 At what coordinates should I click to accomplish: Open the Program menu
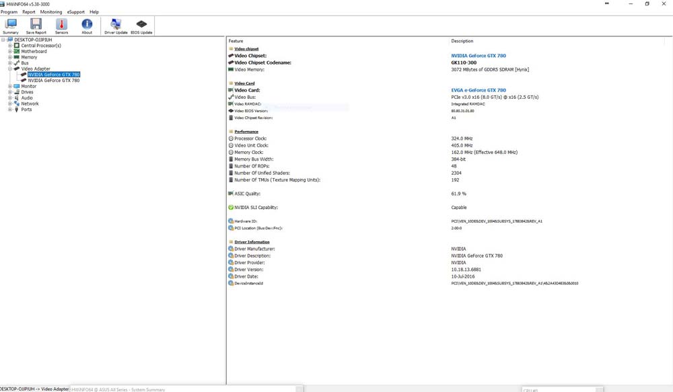[9, 12]
